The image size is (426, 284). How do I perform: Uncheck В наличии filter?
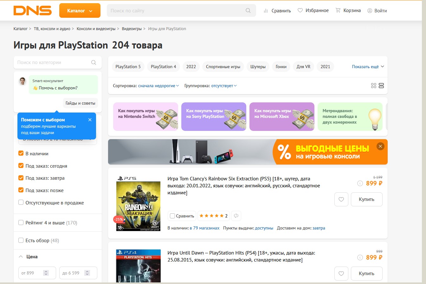click(x=21, y=153)
